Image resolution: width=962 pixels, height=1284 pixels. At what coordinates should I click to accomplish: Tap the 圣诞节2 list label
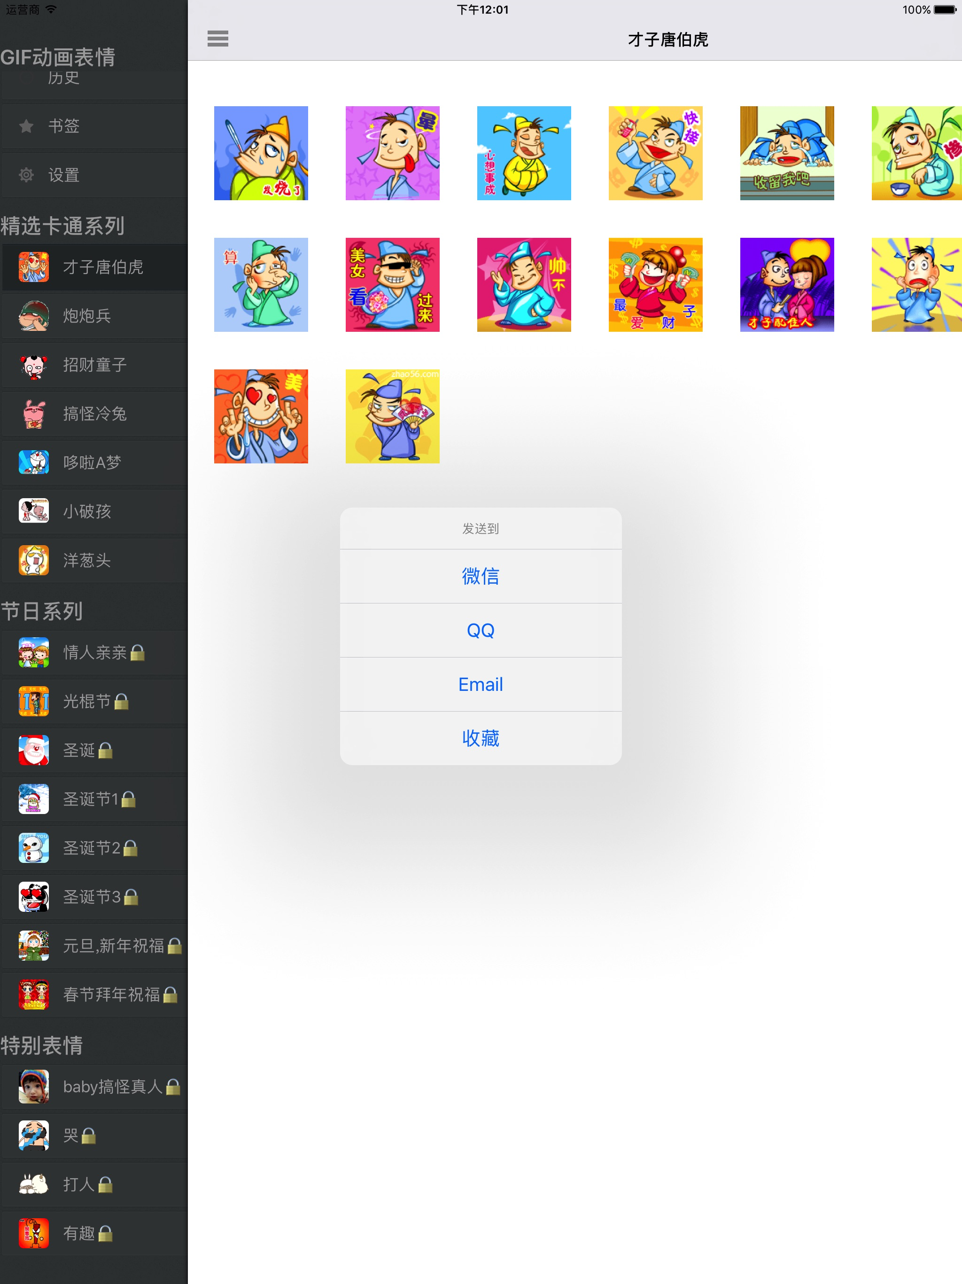pos(92,848)
